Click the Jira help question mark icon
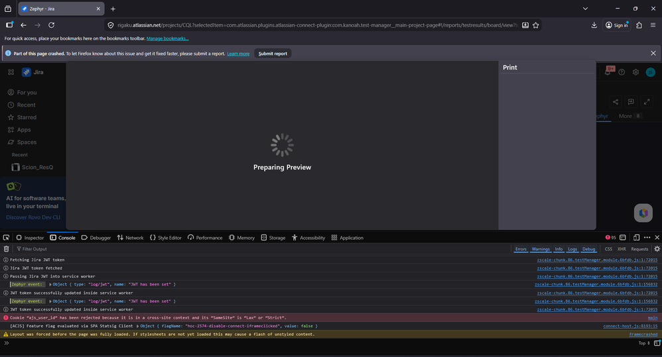This screenshot has width=662, height=357. coord(622,72)
